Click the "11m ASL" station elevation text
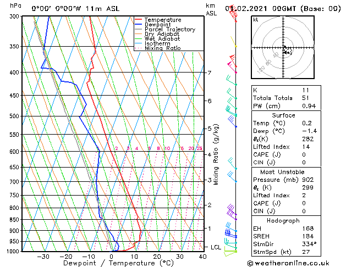The height and width of the screenshot is (267, 346). (102, 9)
